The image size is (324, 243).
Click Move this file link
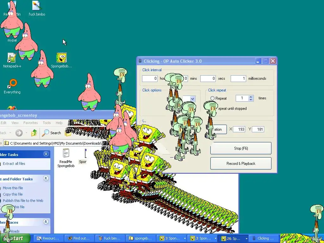[x=13, y=188]
